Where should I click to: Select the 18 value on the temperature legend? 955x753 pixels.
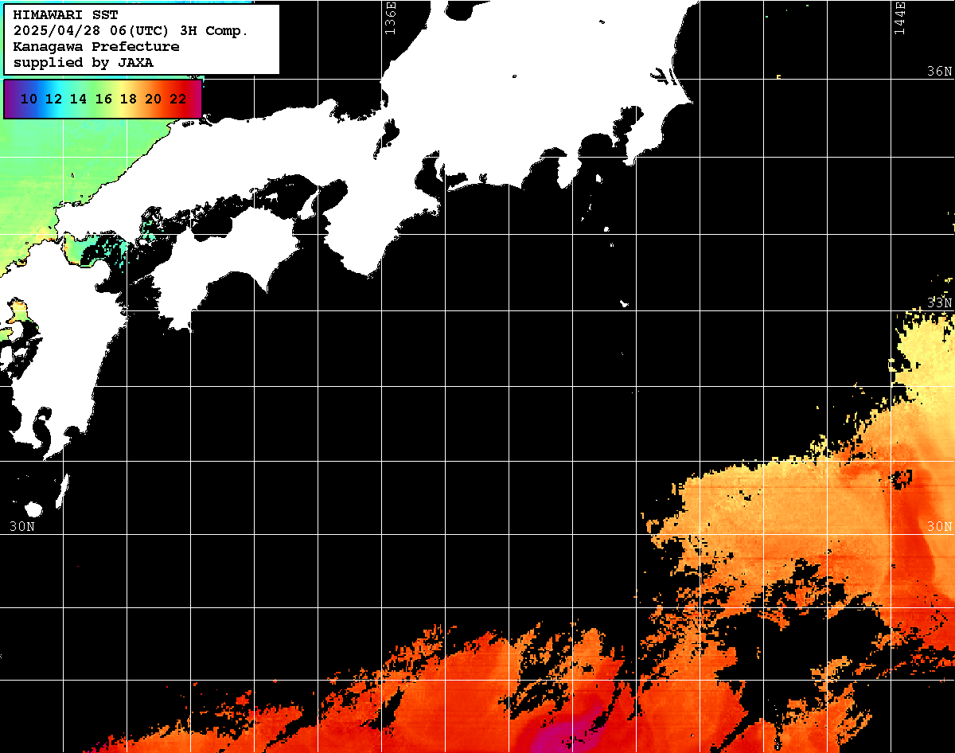click(x=128, y=99)
